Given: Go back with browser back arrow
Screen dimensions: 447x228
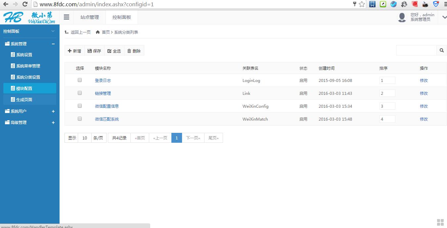Looking at the screenshot, I should (x=6, y=4).
